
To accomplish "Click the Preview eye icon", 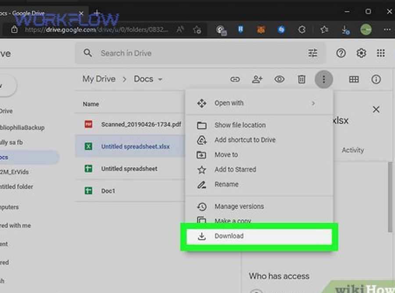I will point(279,79).
